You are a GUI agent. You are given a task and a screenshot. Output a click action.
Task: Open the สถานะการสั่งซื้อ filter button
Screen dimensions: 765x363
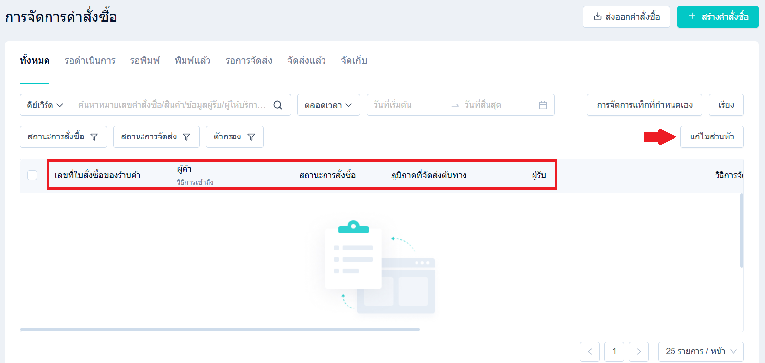click(x=63, y=137)
